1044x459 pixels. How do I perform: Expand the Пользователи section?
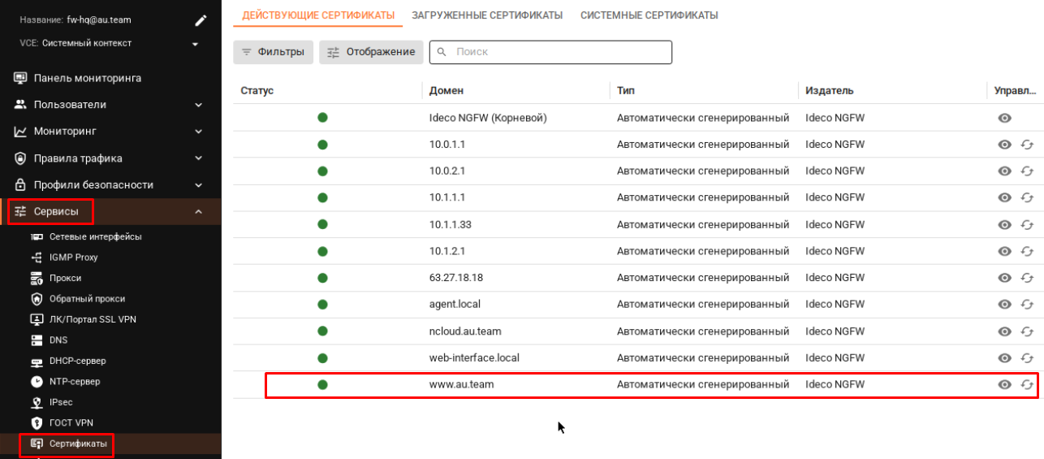pyautogui.click(x=198, y=105)
